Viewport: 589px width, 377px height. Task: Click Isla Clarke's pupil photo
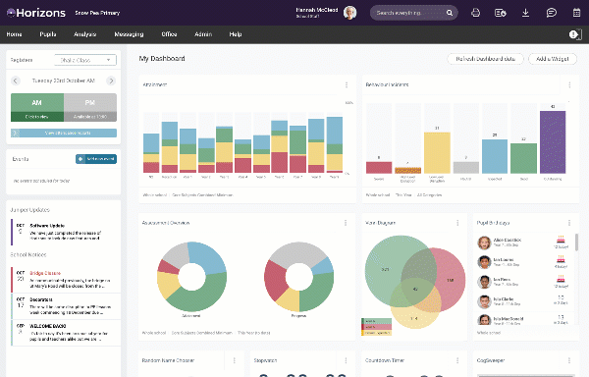484,301
